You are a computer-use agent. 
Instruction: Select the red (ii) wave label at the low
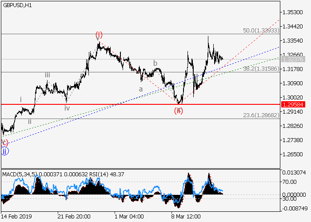pos(178,111)
